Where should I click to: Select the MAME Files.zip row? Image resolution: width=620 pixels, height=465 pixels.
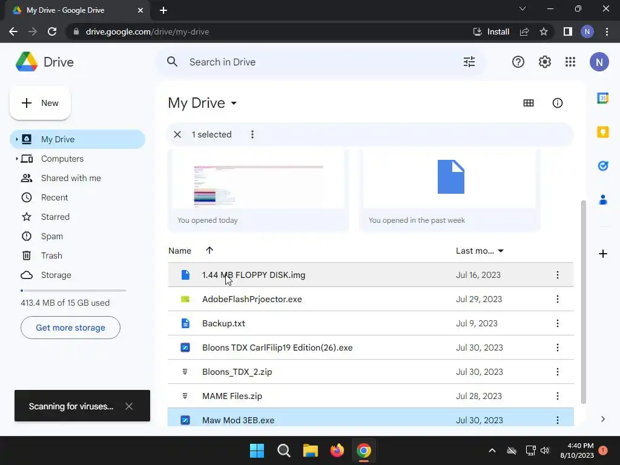[x=371, y=396]
